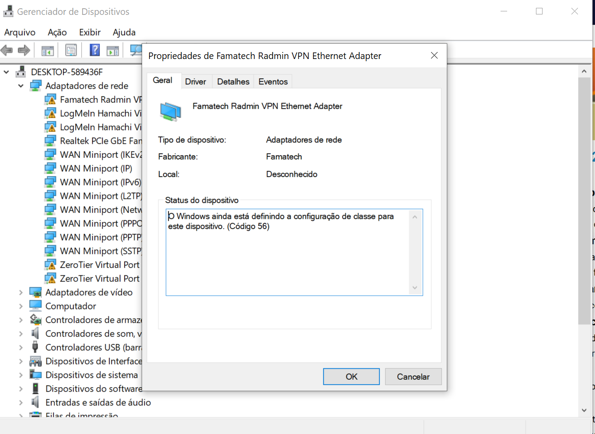Click the Controladores de armazenamento icon
Screen dimensions: 595x434
click(35, 319)
